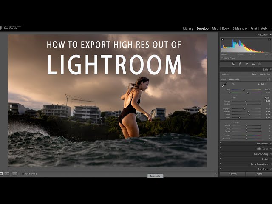Viewport: 272px width, 204px height.
Task: Toggle shadow clipping indicator in histogram
Action: (x=222, y=40)
